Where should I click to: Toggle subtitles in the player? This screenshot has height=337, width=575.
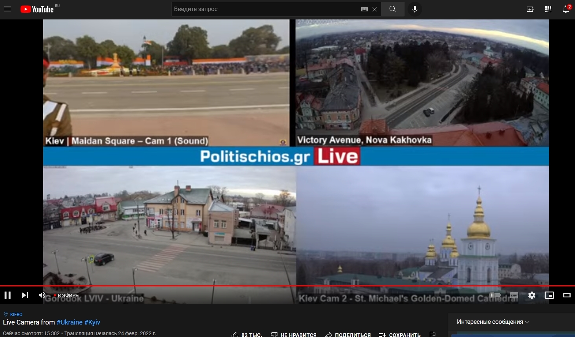click(x=514, y=295)
